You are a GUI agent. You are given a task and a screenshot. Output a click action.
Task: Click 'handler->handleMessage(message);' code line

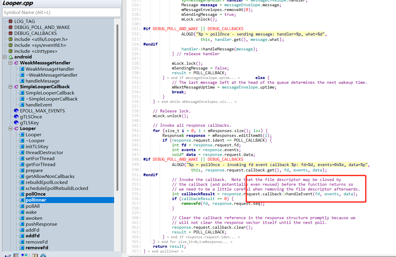219,49
